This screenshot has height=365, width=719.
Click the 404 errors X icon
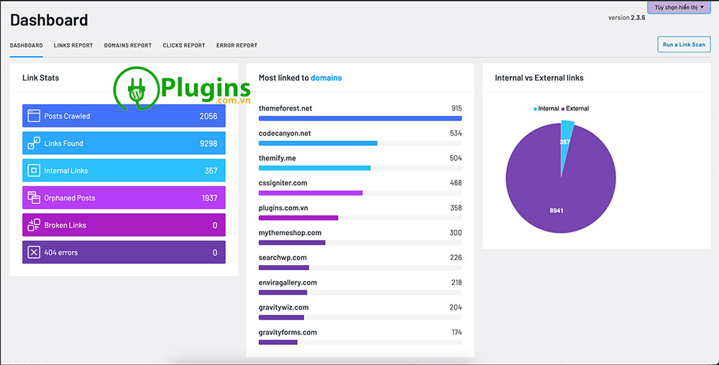tap(34, 252)
